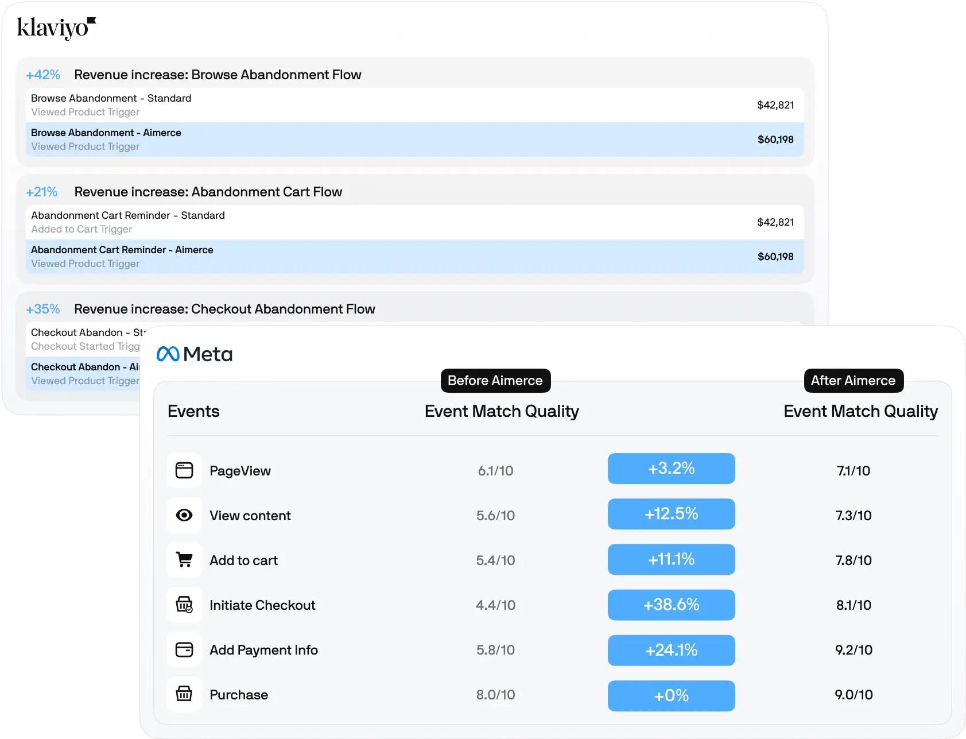Viewport: 966px width, 739px height.
Task: Click the Event Match Quality header under After Aimerce
Action: [x=861, y=412]
